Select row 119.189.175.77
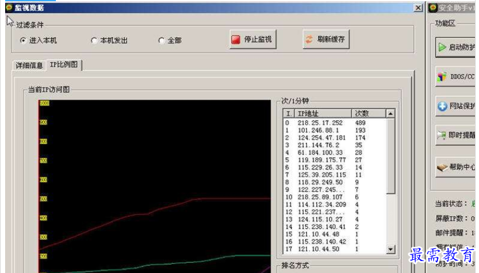The height and width of the screenshot is (273, 479). (x=335, y=160)
